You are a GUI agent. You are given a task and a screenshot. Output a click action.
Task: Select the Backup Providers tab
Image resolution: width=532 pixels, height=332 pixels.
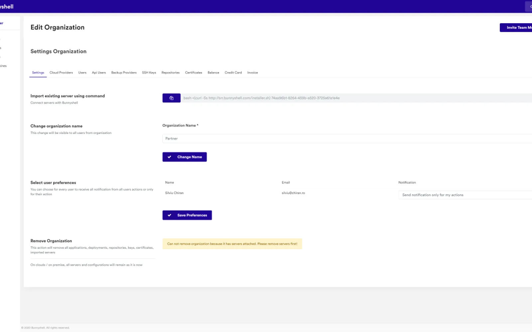124,72
